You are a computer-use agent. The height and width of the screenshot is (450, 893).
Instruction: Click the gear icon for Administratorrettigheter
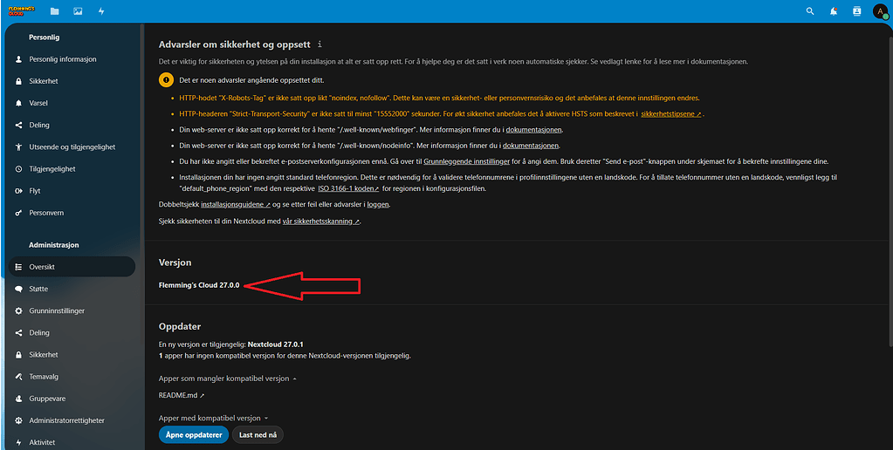click(x=18, y=420)
